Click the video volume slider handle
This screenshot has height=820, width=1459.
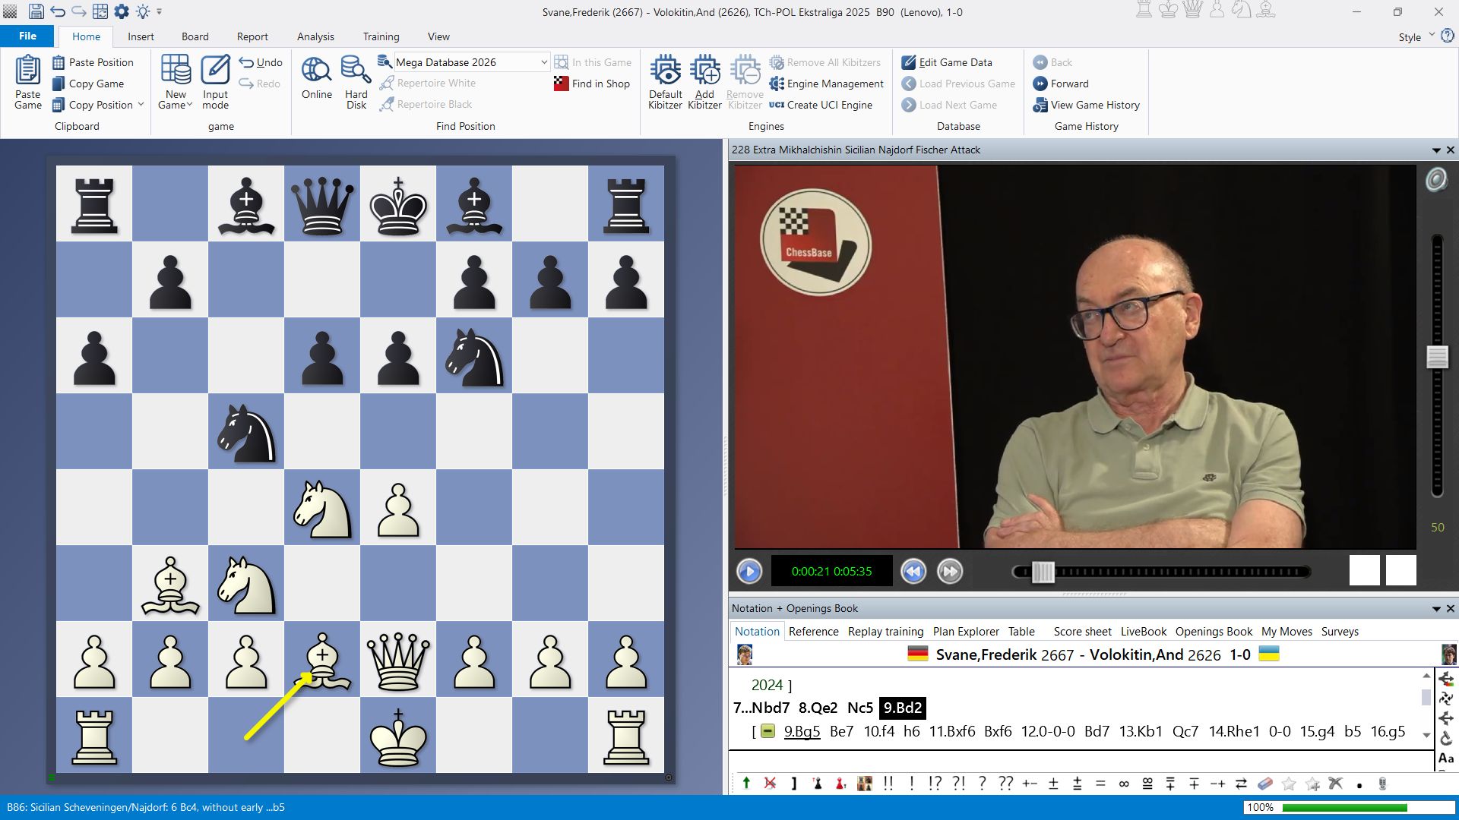[x=1437, y=357]
